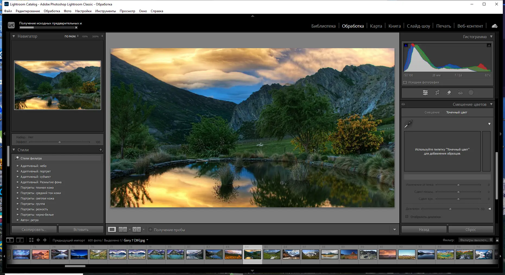The height and width of the screenshot is (275, 505).
Task: Toggle Смешение цветов panel visibility eye
Action: pyautogui.click(x=403, y=104)
